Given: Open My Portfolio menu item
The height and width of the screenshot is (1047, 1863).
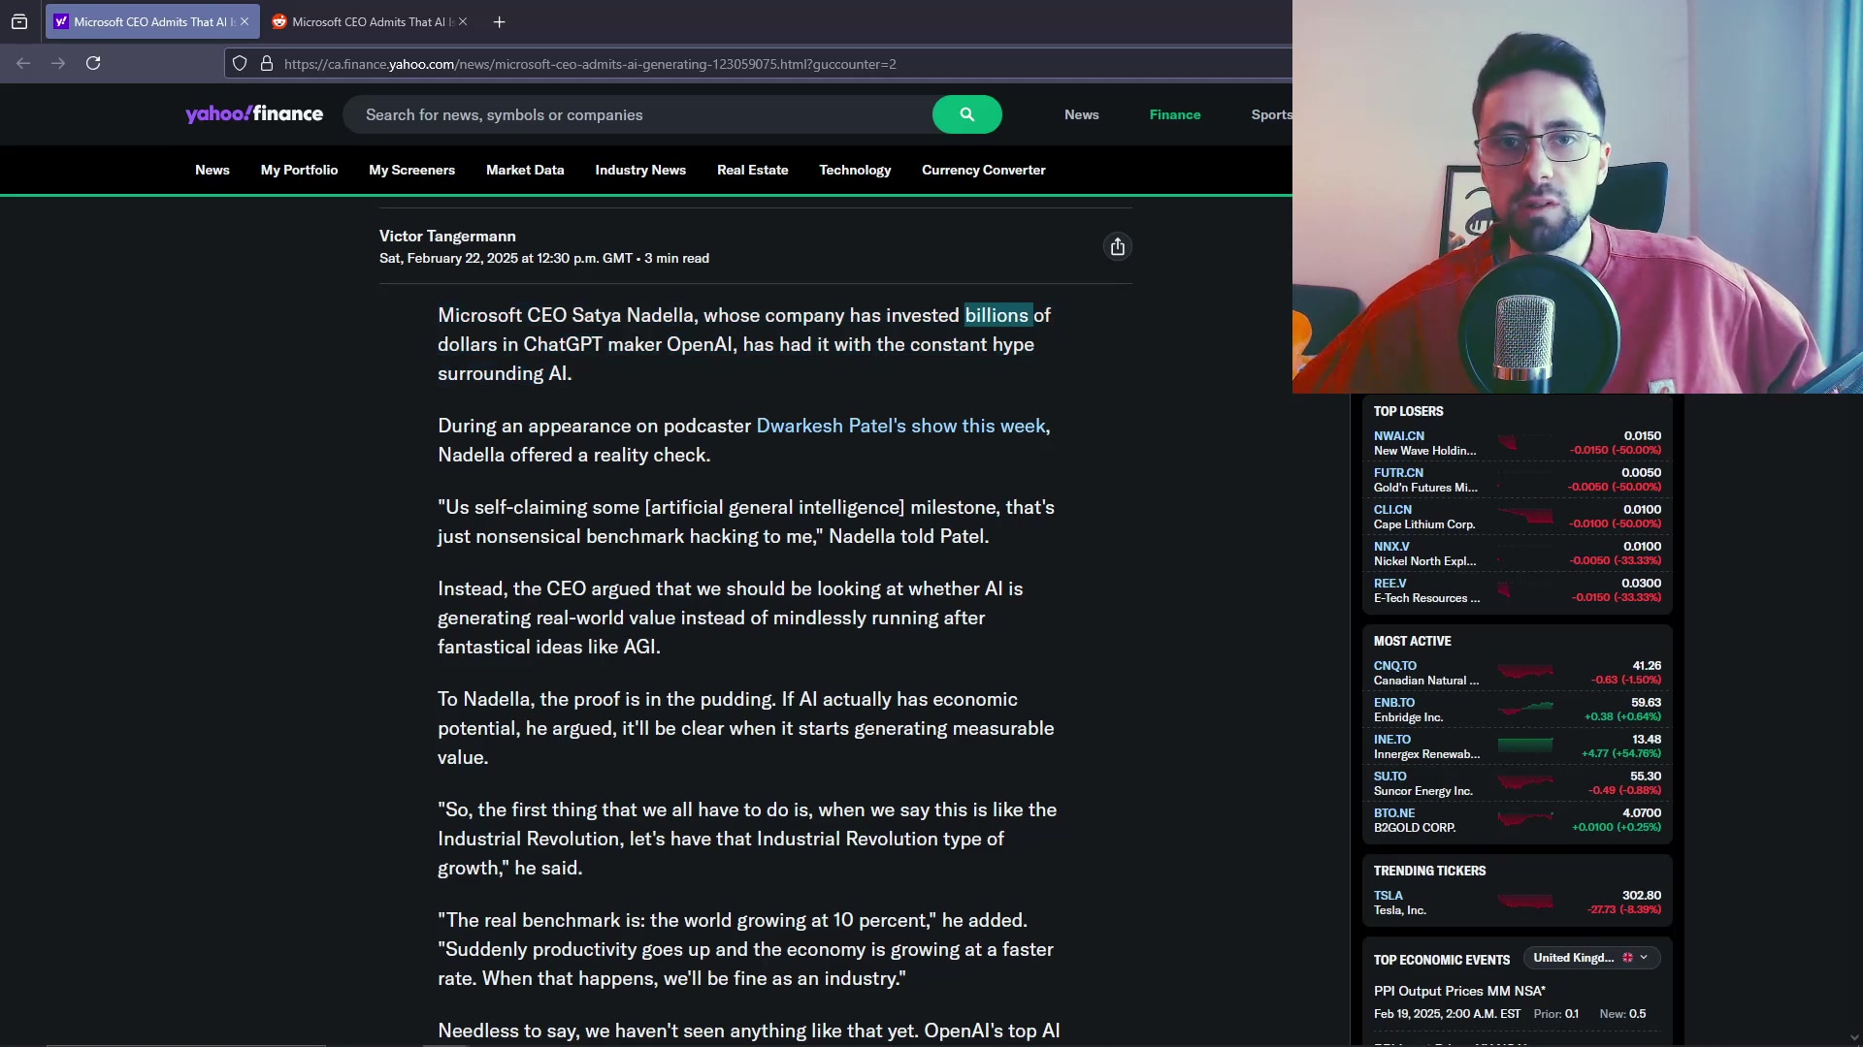Looking at the screenshot, I should click(299, 170).
